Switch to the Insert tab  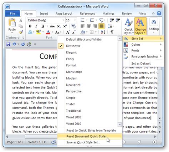(x=44, y=14)
